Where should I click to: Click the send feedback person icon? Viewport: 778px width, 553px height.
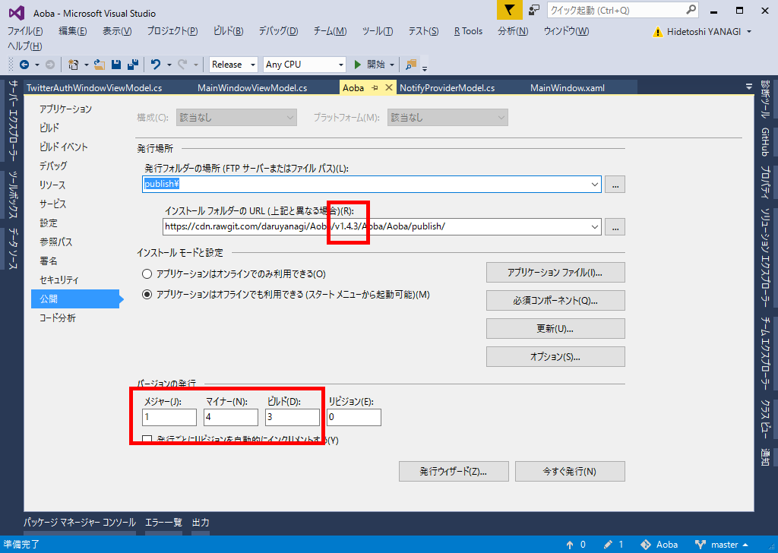[534, 10]
